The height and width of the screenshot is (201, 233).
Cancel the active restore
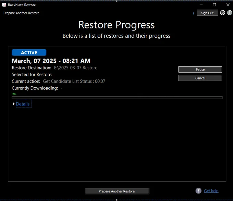point(200,78)
